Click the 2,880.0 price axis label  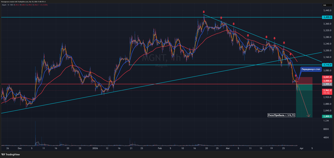tap(327, 104)
